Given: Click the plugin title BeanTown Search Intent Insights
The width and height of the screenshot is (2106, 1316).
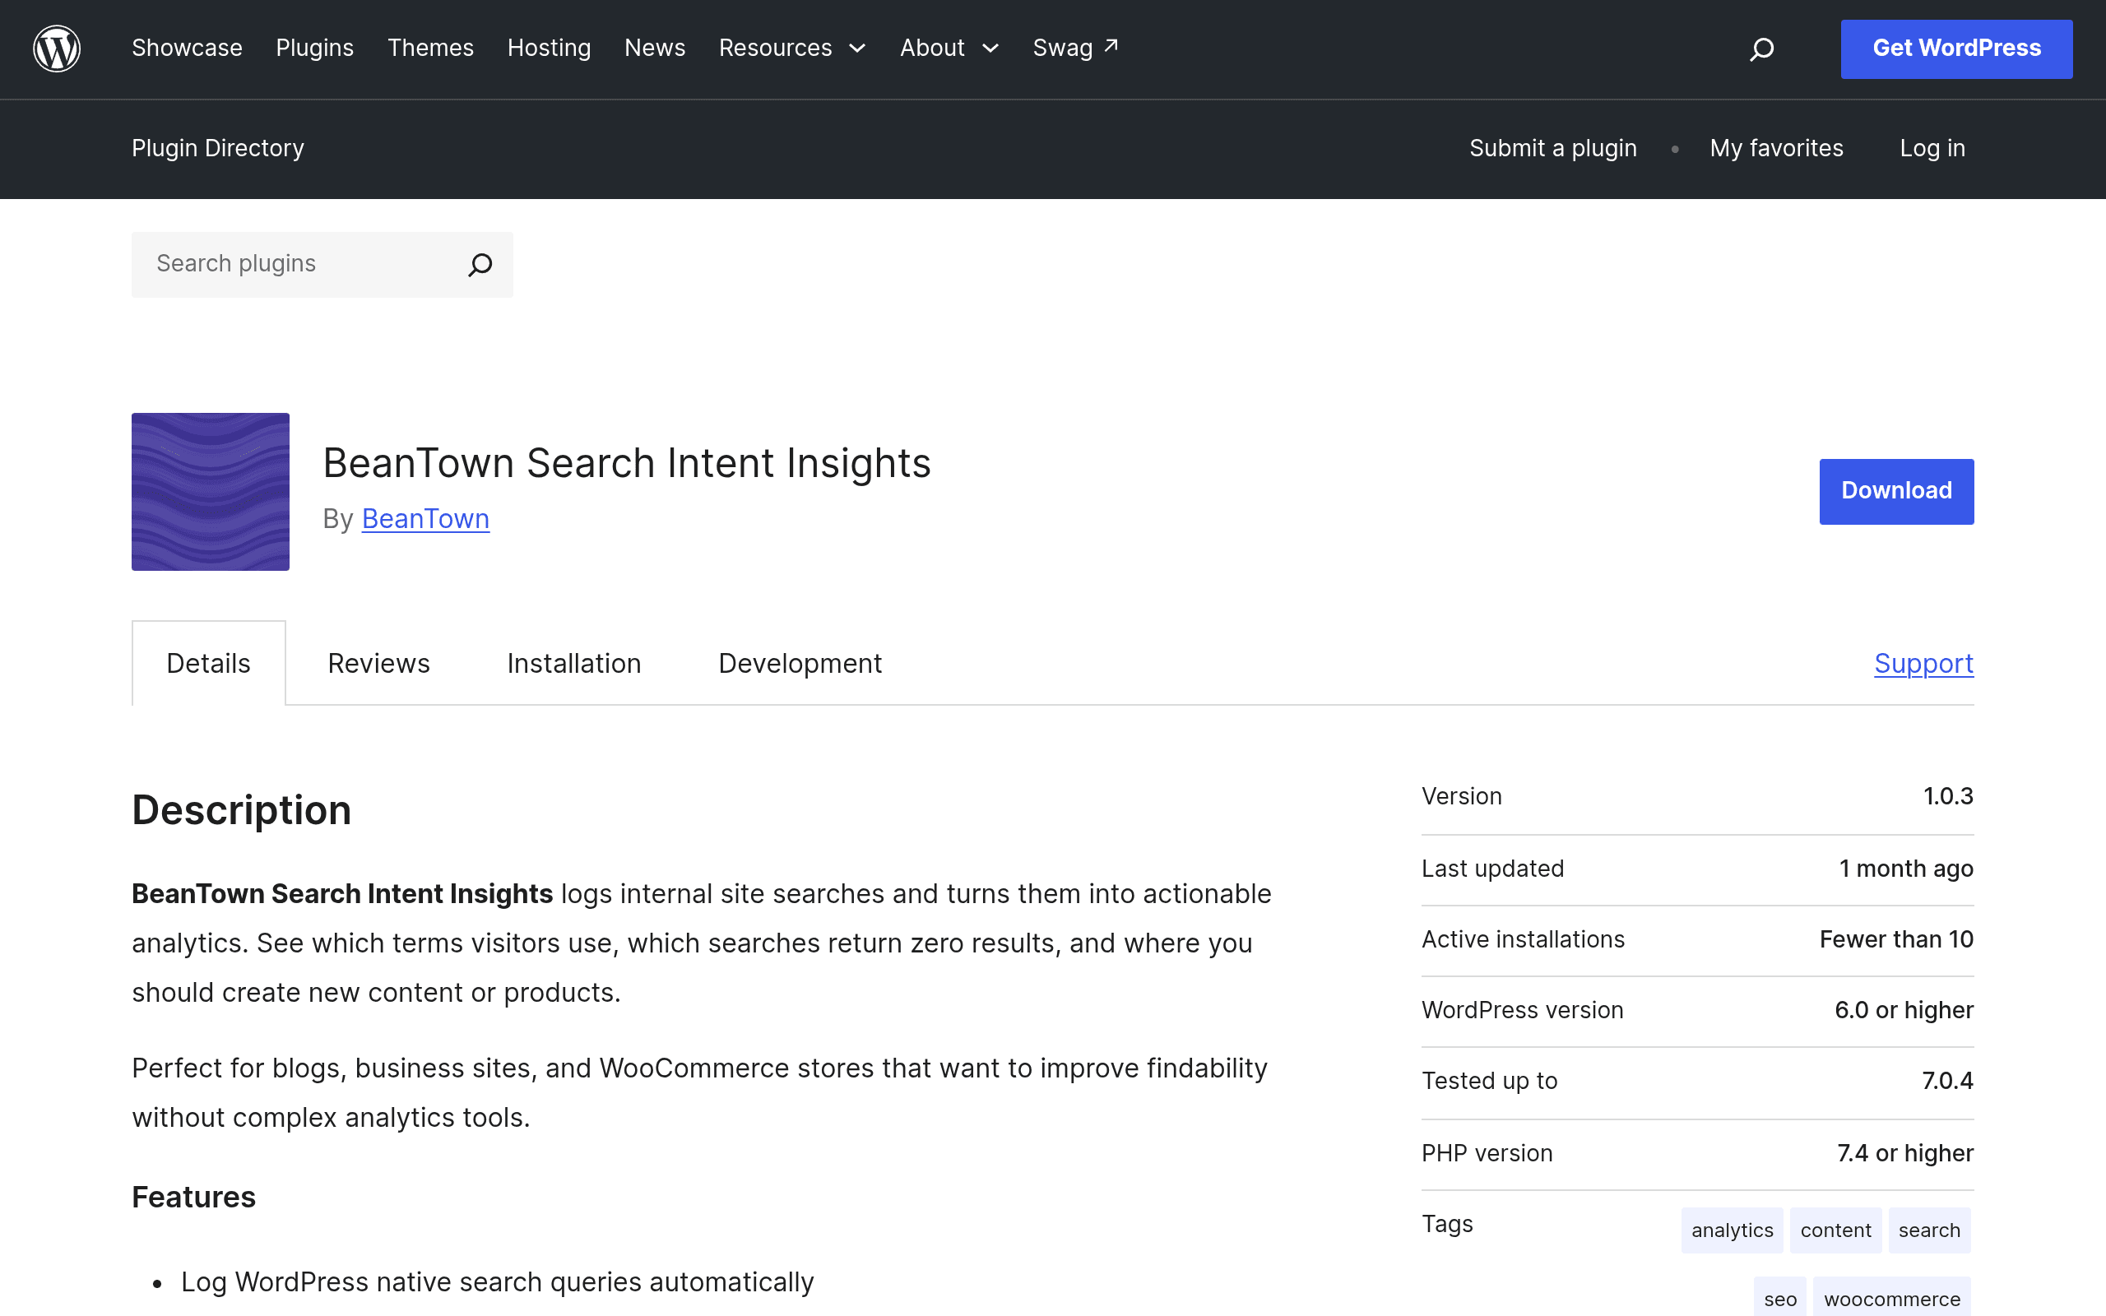Looking at the screenshot, I should click(x=627, y=463).
